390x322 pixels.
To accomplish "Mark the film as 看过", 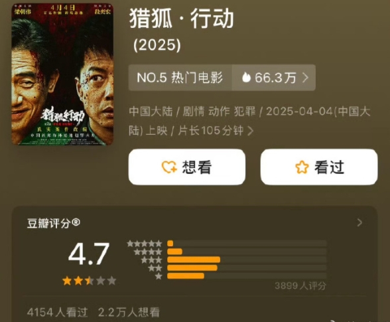I will (x=319, y=167).
